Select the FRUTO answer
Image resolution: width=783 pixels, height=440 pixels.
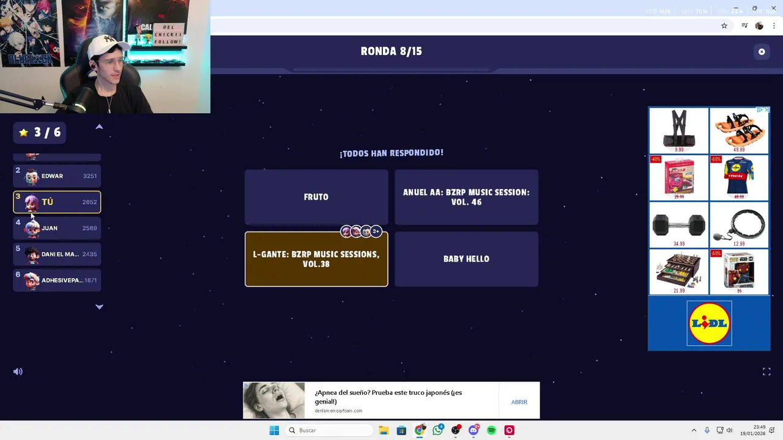[x=316, y=197]
